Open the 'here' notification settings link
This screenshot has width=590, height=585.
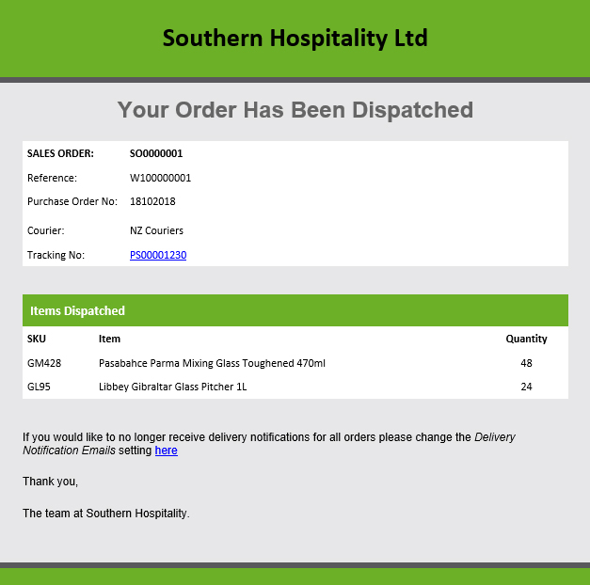166,451
